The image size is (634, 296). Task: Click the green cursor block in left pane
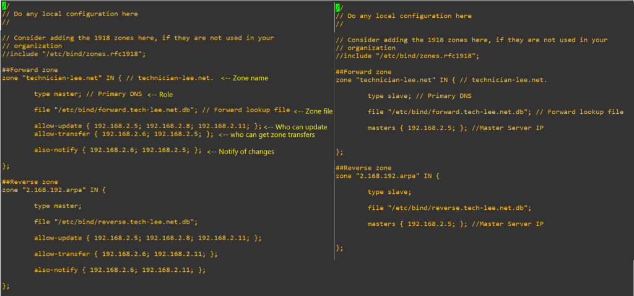point(4,6)
